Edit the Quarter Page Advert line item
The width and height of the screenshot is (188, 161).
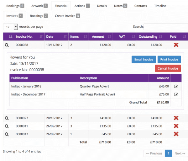pos(176,86)
